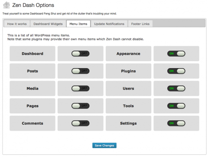Viewport: 208px width, 157px height.
Task: Click the Dashboard label tile
Action: (x=32, y=53)
